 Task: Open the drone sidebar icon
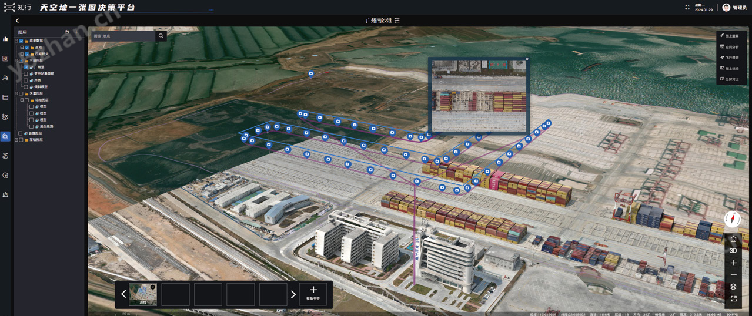pyautogui.click(x=5, y=156)
